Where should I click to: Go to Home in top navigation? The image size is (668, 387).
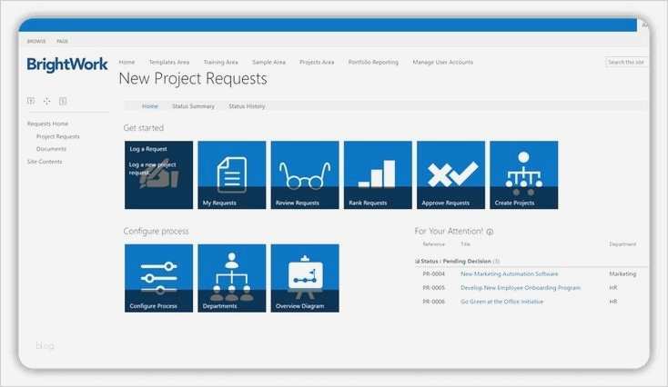127,62
